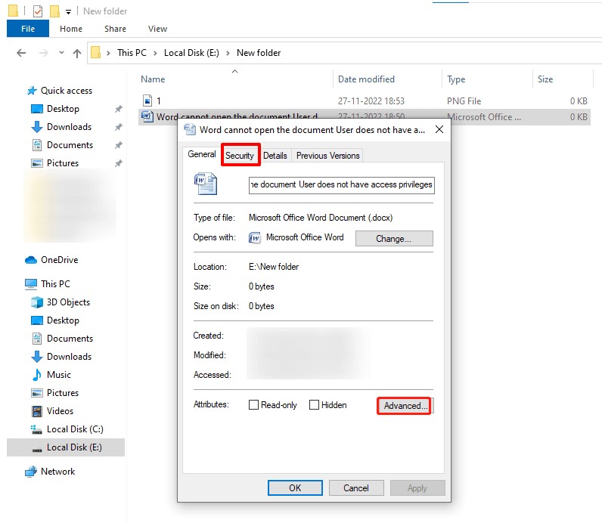Image resolution: width=602 pixels, height=523 pixels.
Task: Click the Apply button
Action: (x=417, y=487)
